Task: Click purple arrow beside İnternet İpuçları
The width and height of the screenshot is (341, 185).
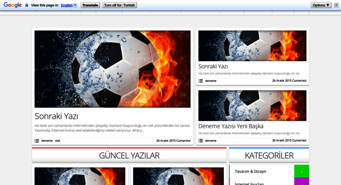Action: click(302, 182)
